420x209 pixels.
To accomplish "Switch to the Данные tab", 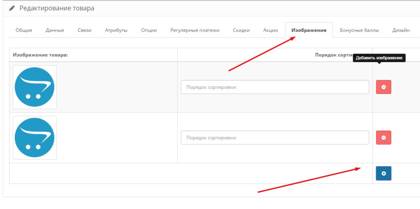I will 55,30.
